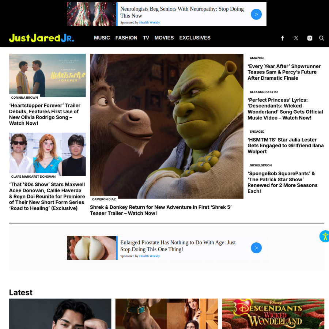The image size is (329, 329).
Task: Click the arrow button on prostate ad
Action: click(x=256, y=248)
